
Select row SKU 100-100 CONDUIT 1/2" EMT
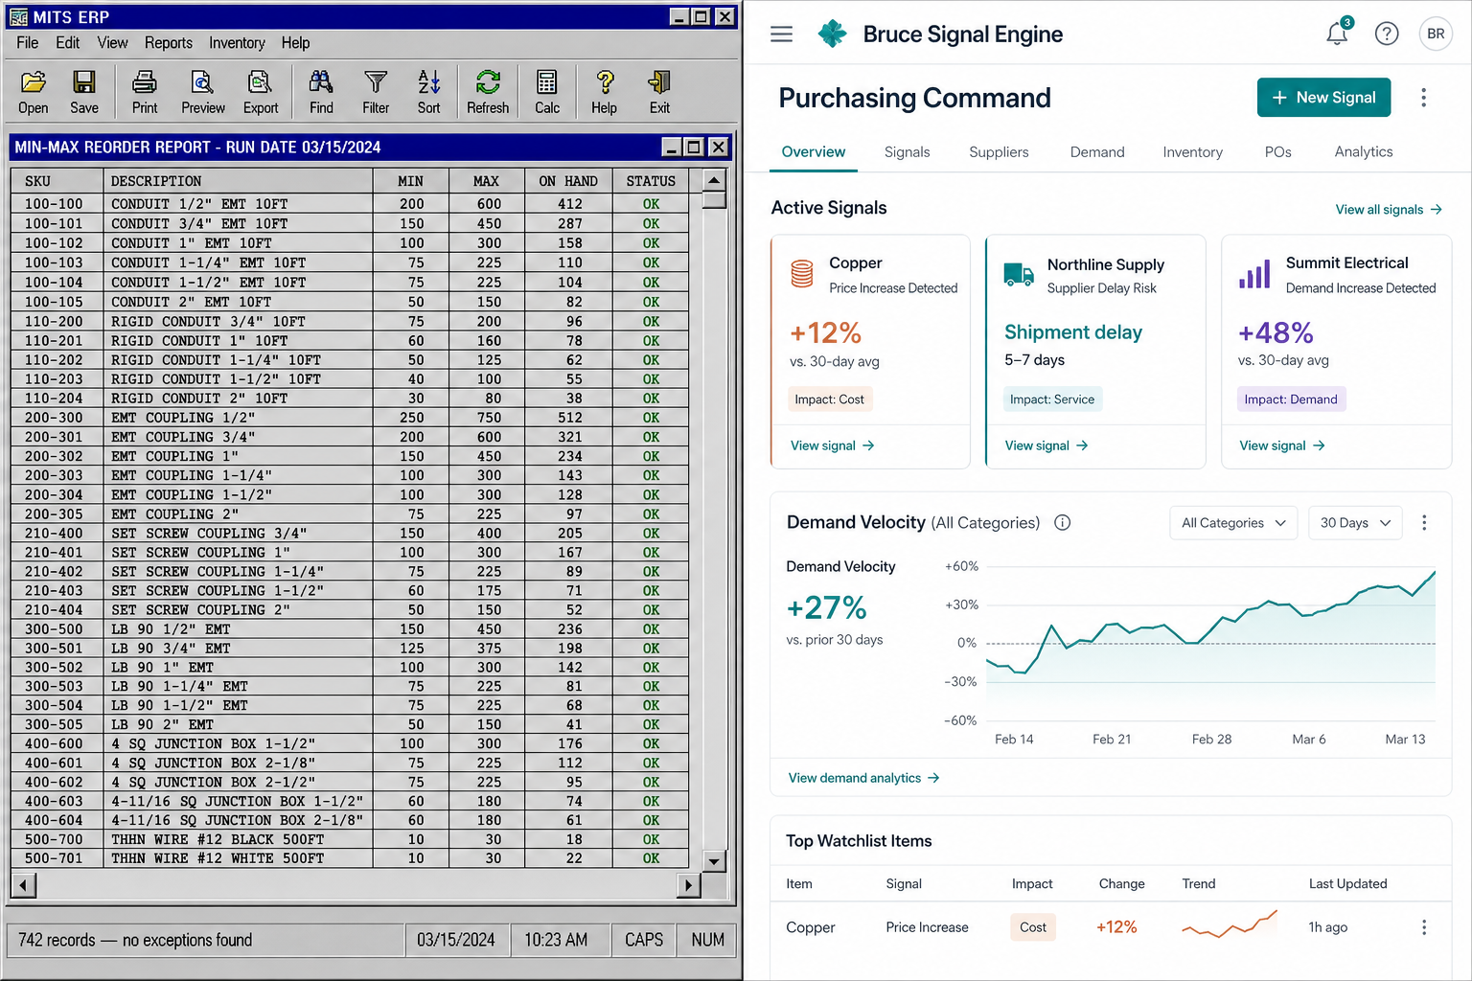coord(350,204)
